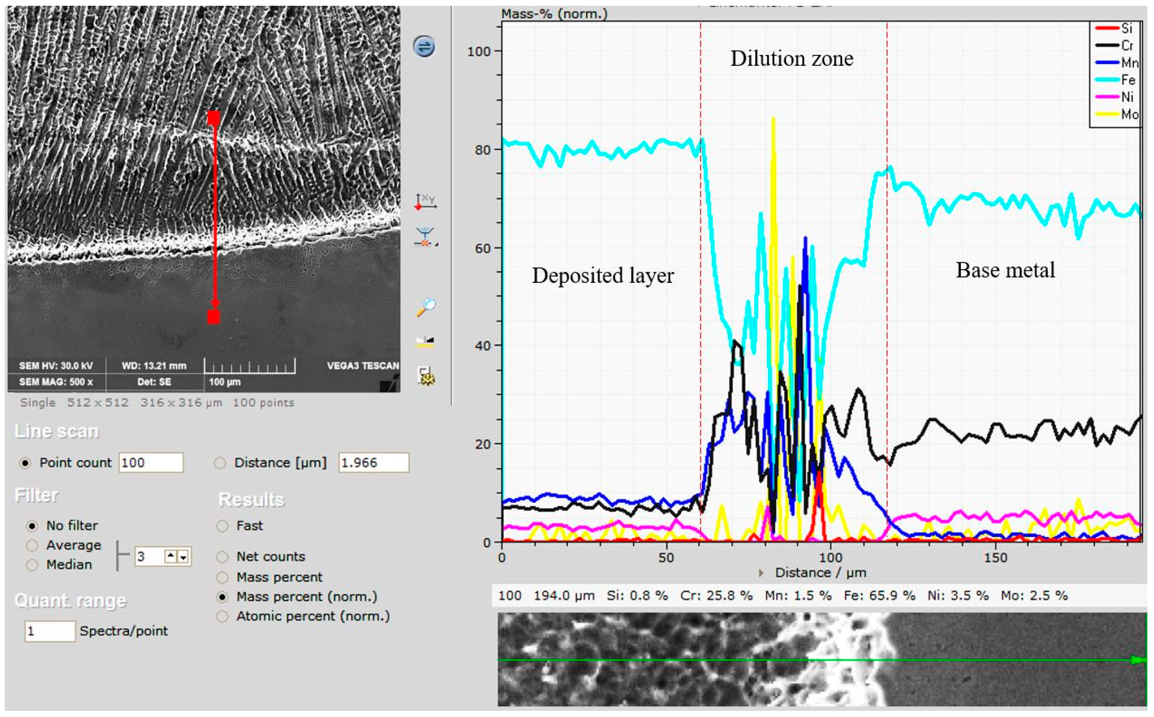Click the cyan Fe legend swatch
Screen dimensions: 1154x717
coord(1107,80)
